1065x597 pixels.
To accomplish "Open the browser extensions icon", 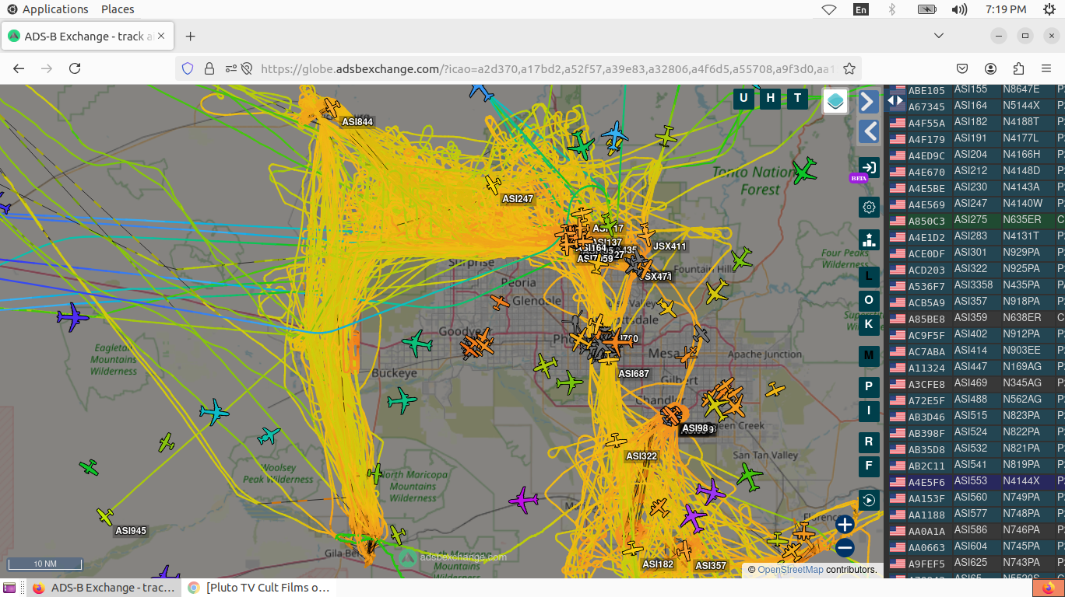I will point(1018,68).
